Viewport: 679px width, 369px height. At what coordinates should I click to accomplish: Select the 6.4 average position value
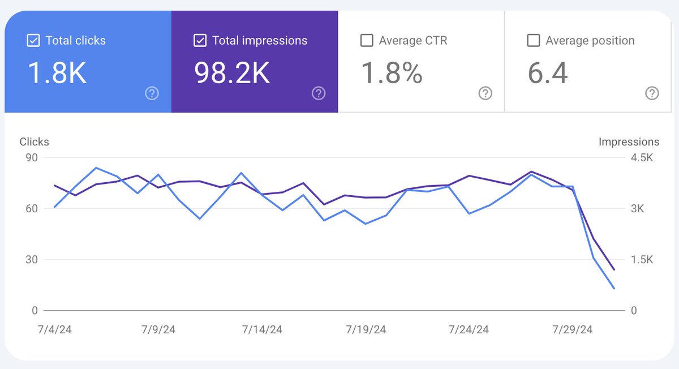(548, 73)
